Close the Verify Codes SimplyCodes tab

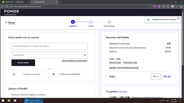click(28, 2)
